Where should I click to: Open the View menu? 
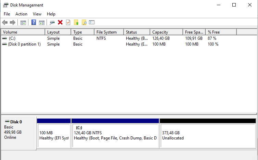click(37, 14)
